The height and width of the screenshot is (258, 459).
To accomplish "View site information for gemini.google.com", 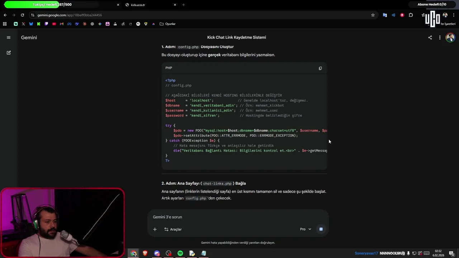I will [33, 15].
